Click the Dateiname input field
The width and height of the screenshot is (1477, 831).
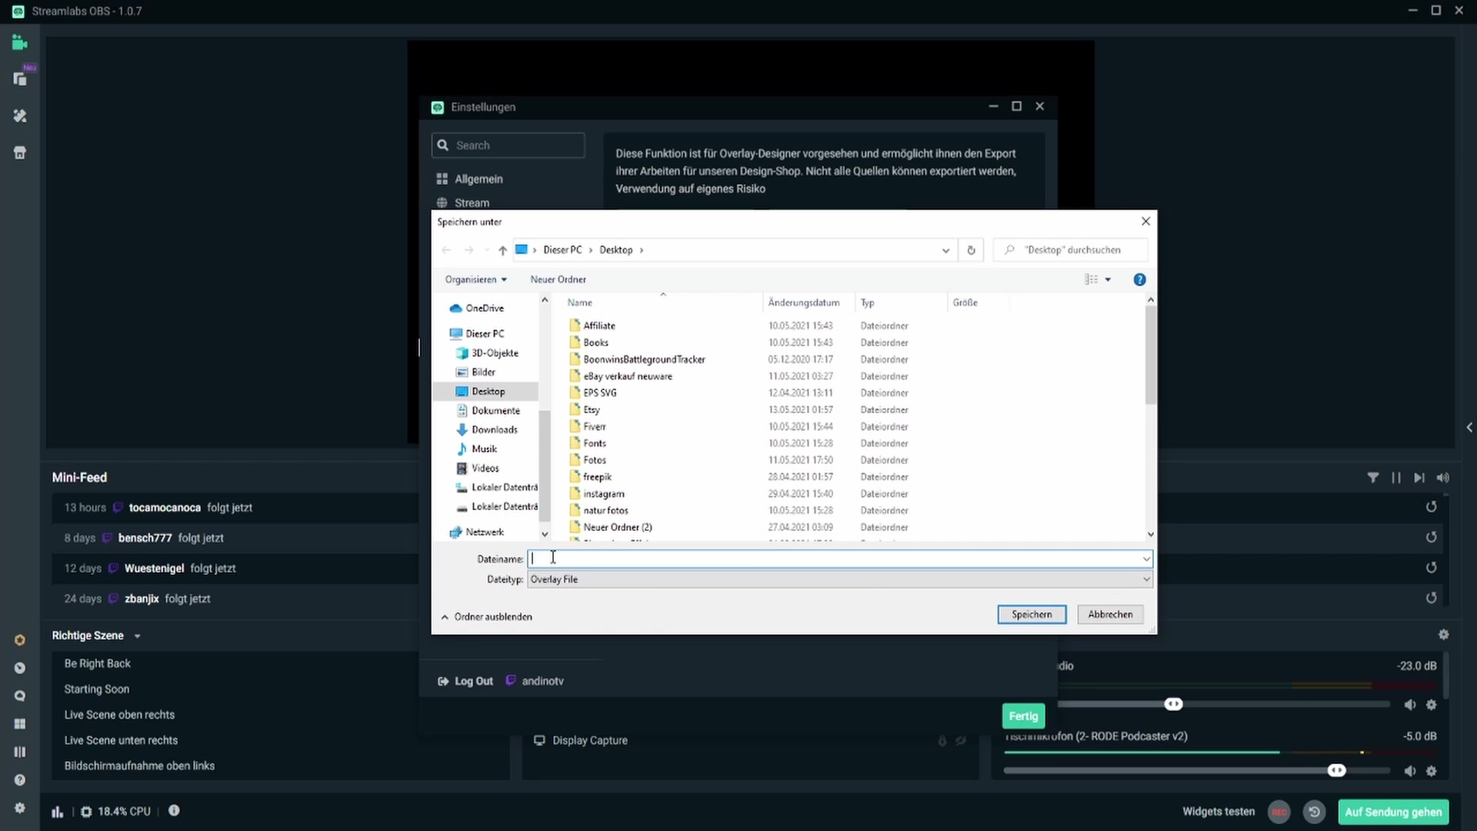835,559
